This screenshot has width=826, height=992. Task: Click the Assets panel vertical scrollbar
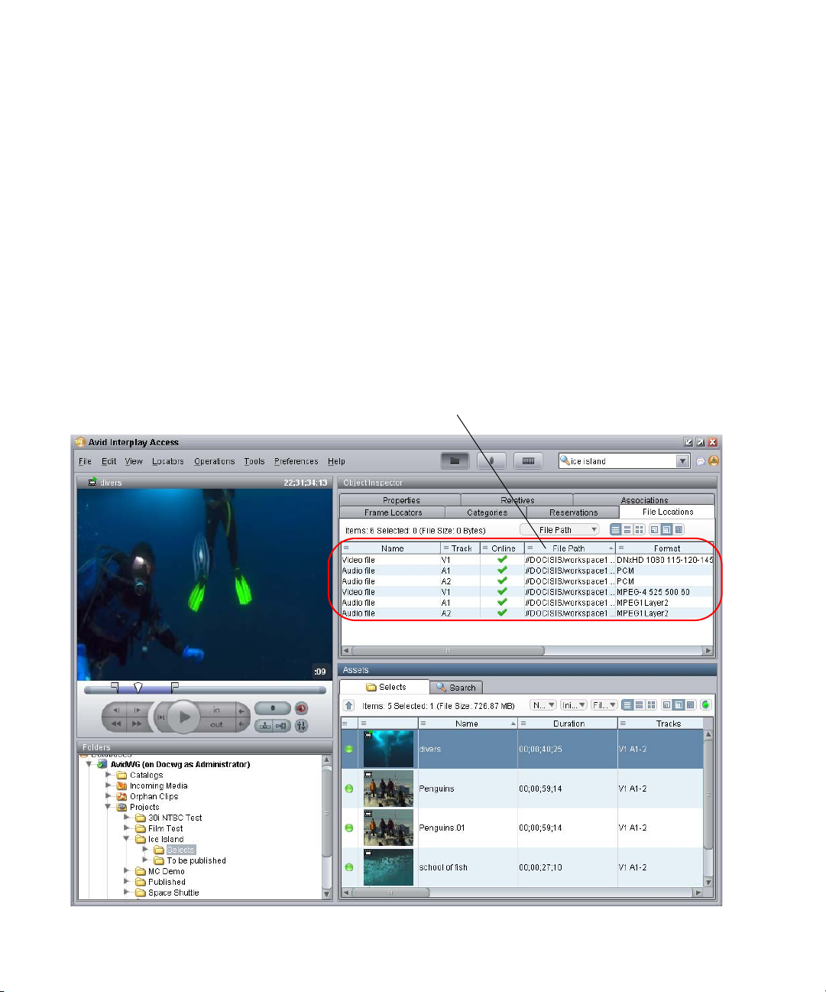(x=708, y=795)
